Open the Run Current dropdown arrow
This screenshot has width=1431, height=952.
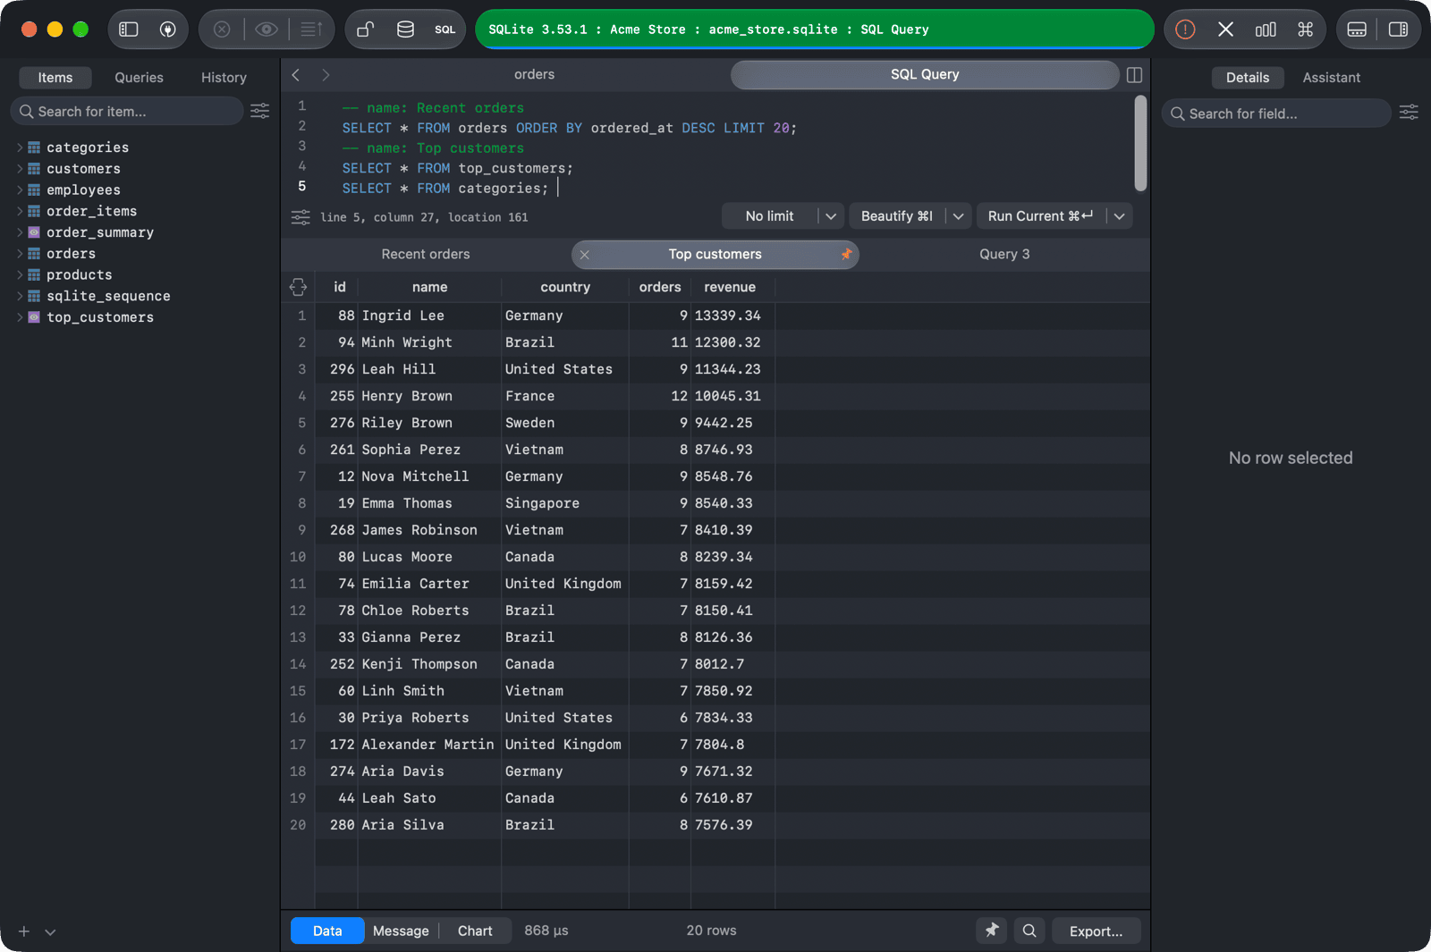point(1120,216)
